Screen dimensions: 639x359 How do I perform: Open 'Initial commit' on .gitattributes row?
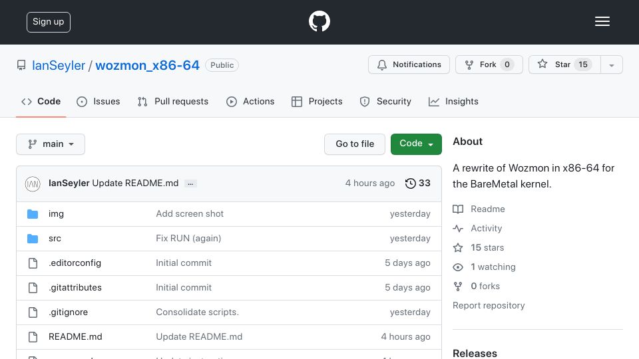[184, 287]
